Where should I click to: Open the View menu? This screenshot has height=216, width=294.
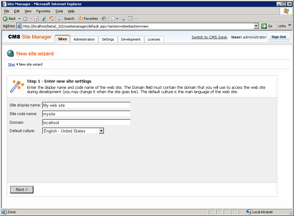[28, 11]
